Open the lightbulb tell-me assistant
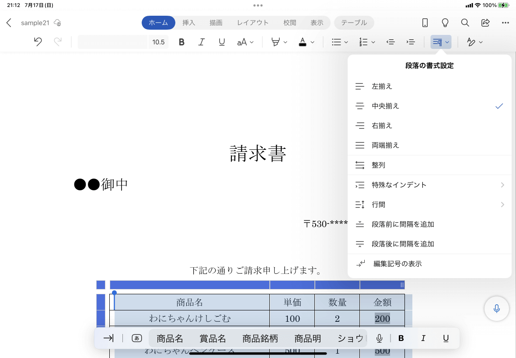516x358 pixels. click(x=445, y=23)
